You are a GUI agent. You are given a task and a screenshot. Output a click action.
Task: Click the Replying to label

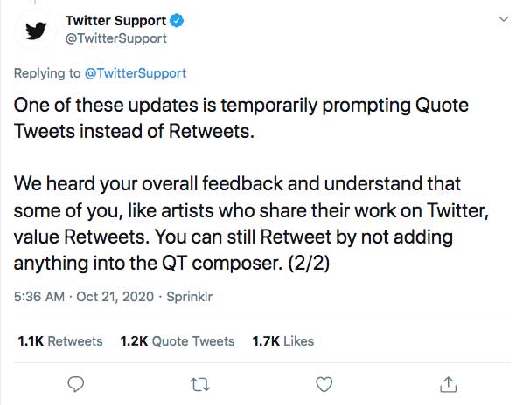tap(47, 73)
